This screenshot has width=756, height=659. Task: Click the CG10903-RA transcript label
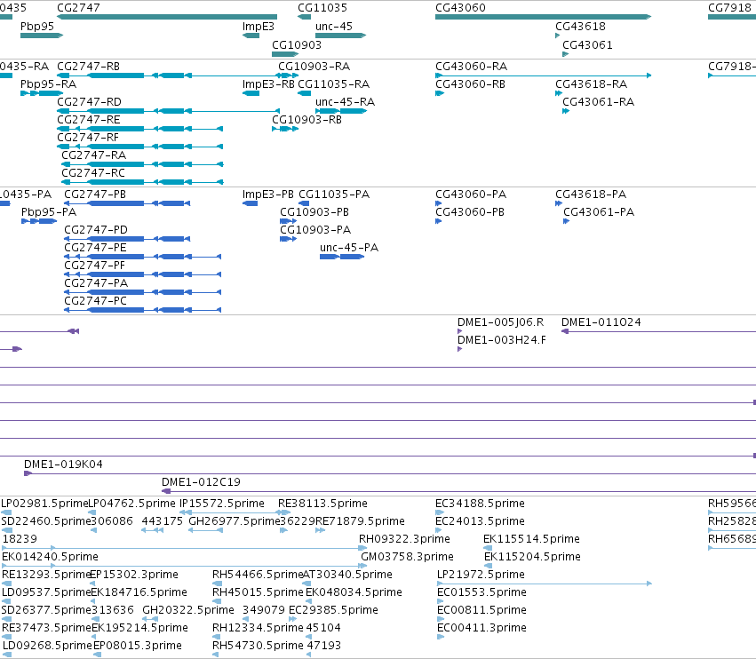[314, 66]
